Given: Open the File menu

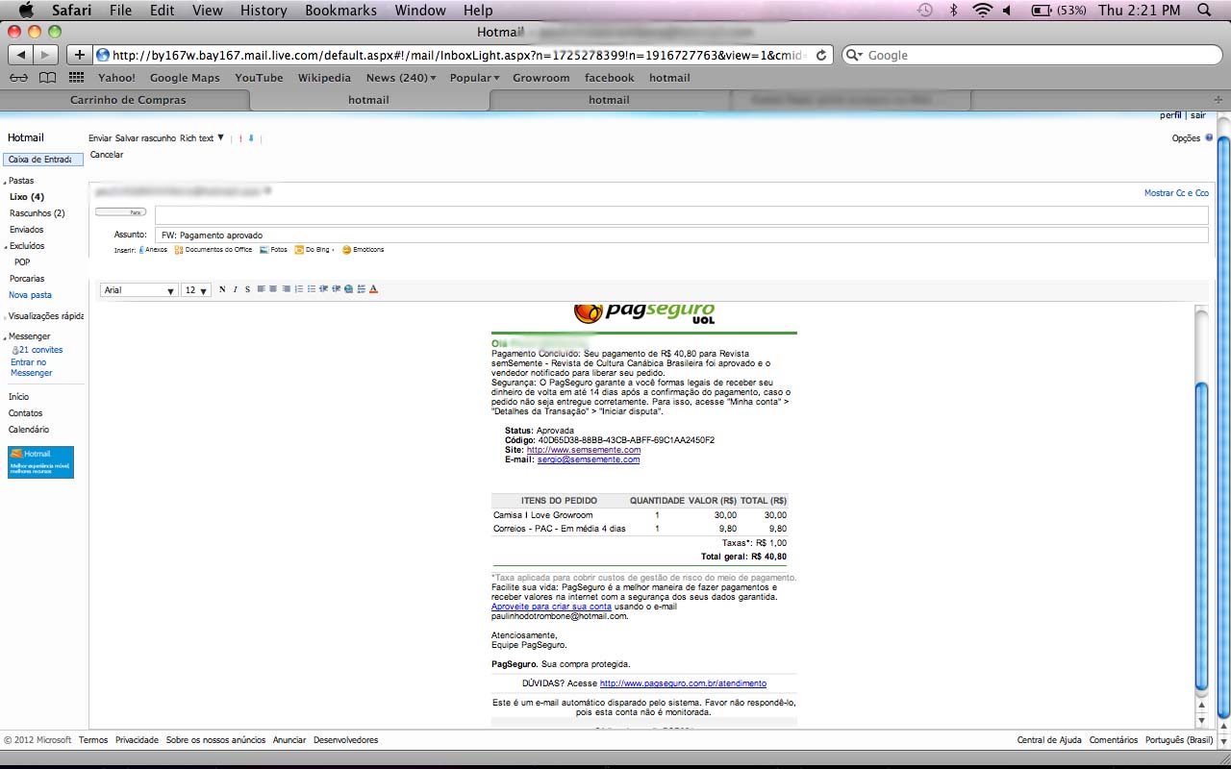Looking at the screenshot, I should (x=120, y=10).
